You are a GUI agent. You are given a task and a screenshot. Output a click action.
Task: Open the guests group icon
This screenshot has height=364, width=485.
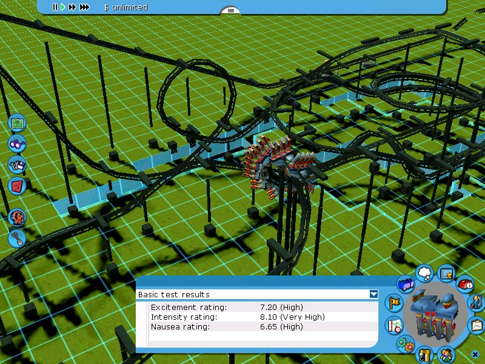pos(446,354)
